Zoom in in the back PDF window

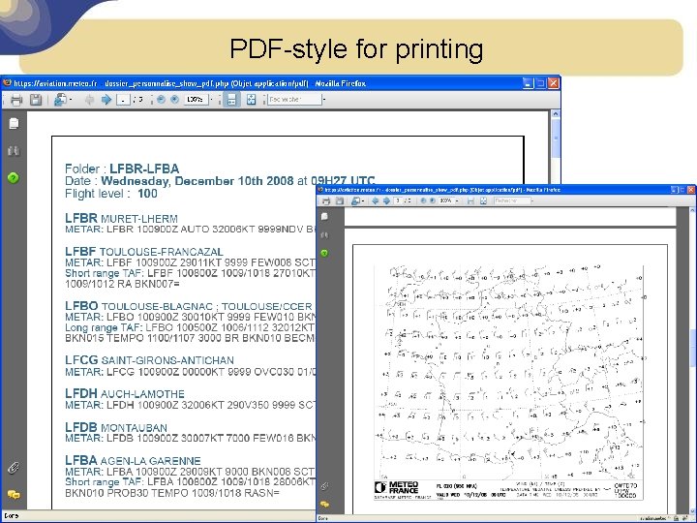[x=174, y=100]
